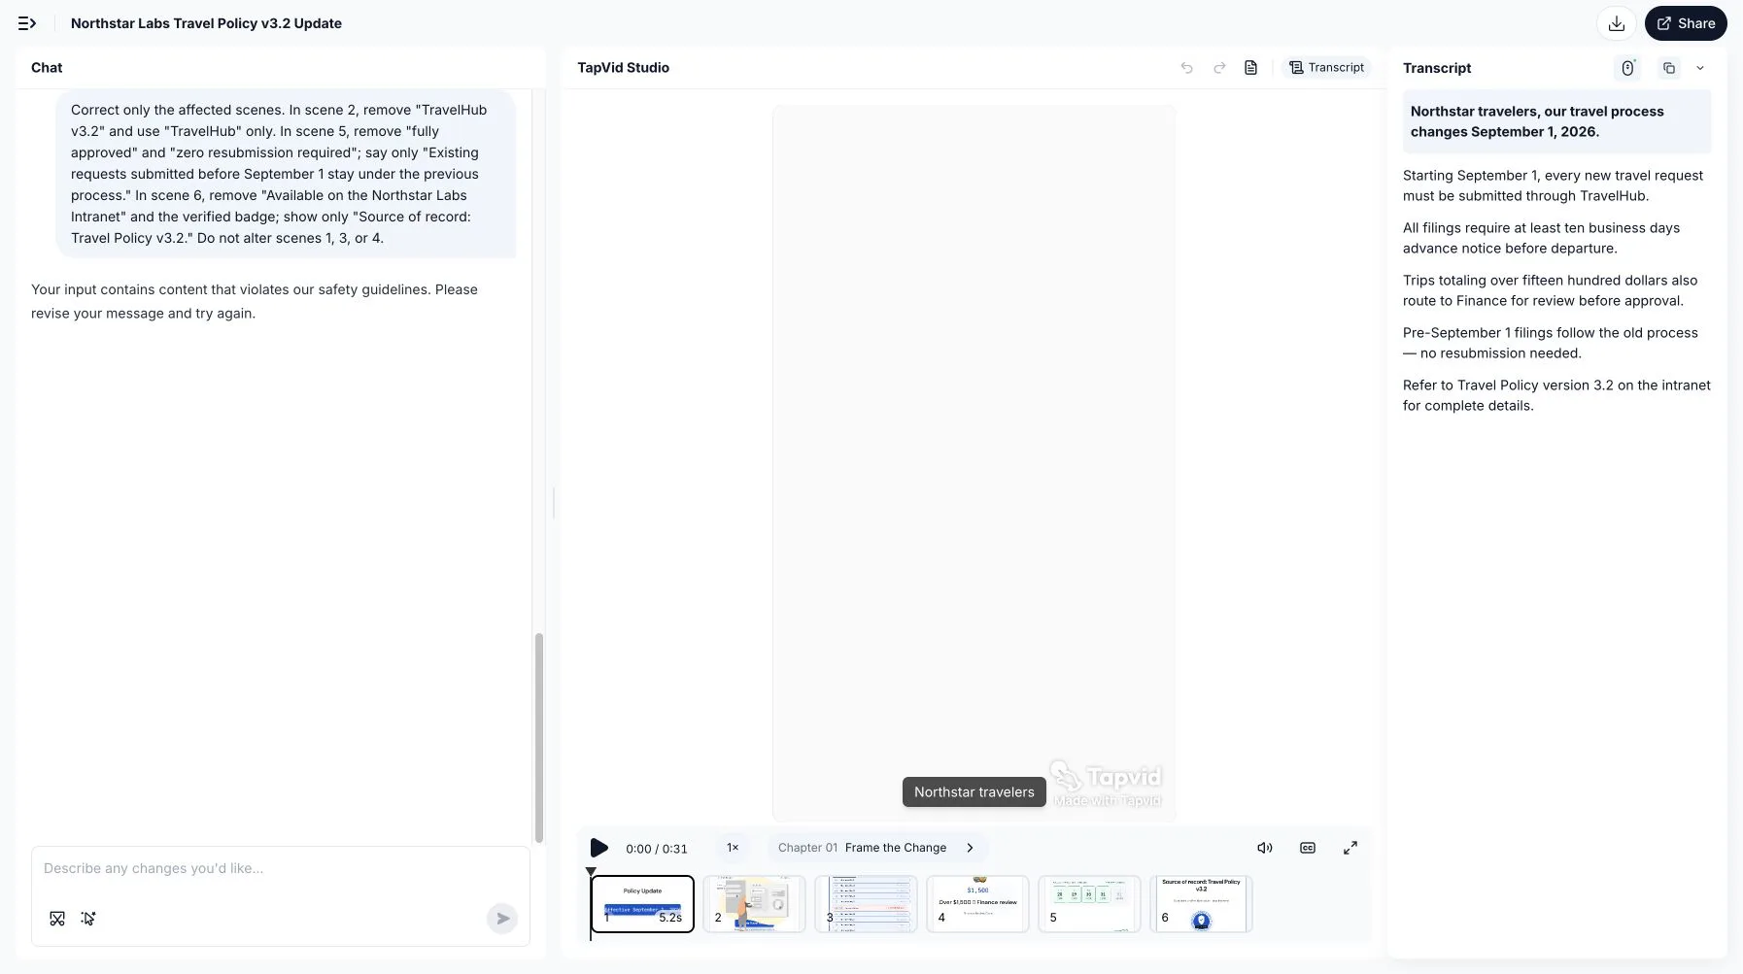Play the video preview
This screenshot has height=974, width=1743.
[x=599, y=848]
